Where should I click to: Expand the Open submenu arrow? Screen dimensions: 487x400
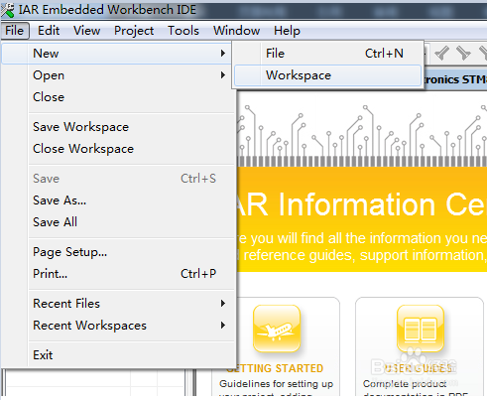click(223, 75)
